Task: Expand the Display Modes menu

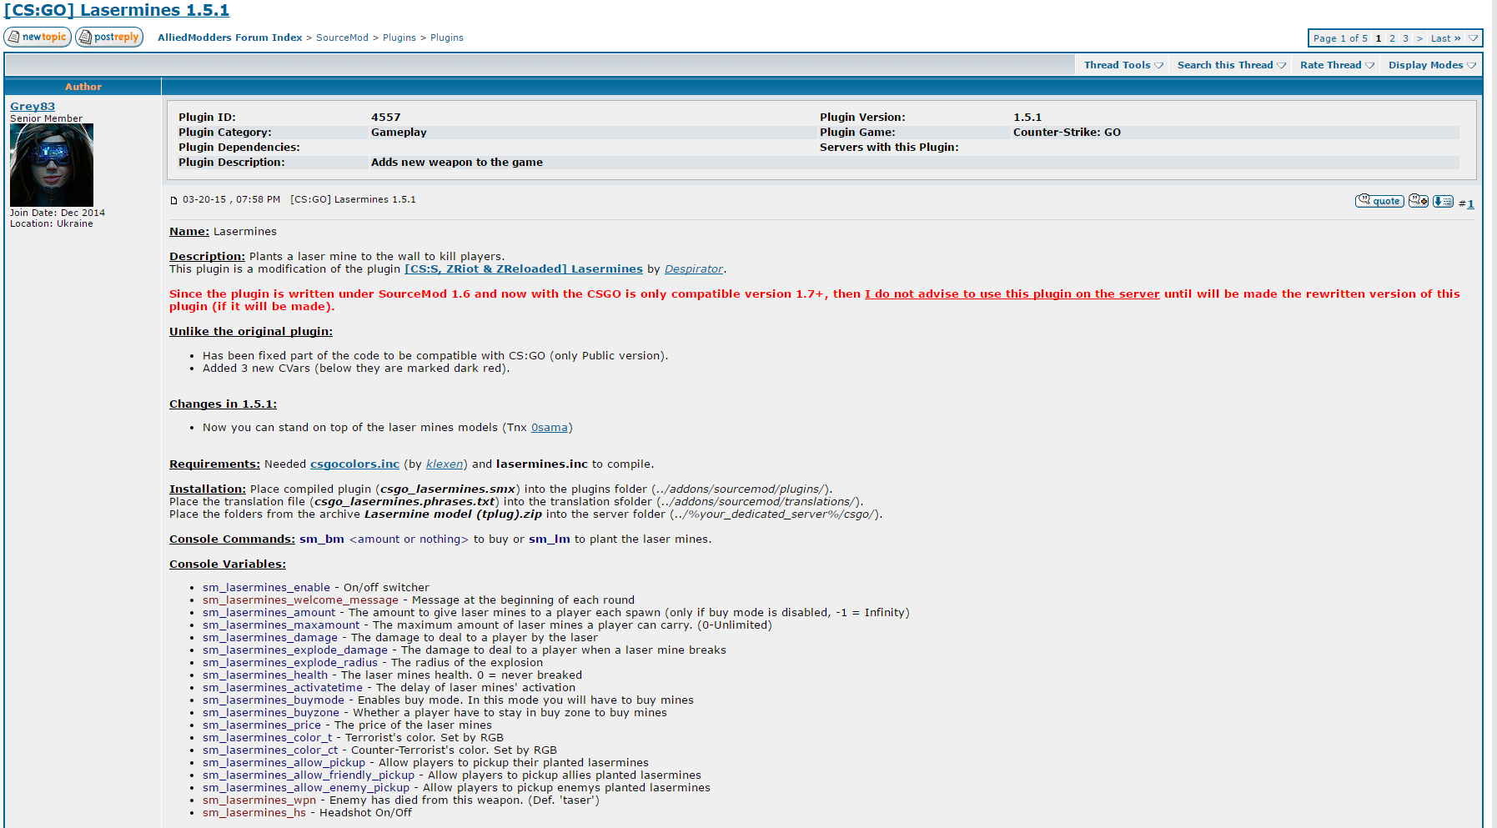Action: [x=1432, y=65]
